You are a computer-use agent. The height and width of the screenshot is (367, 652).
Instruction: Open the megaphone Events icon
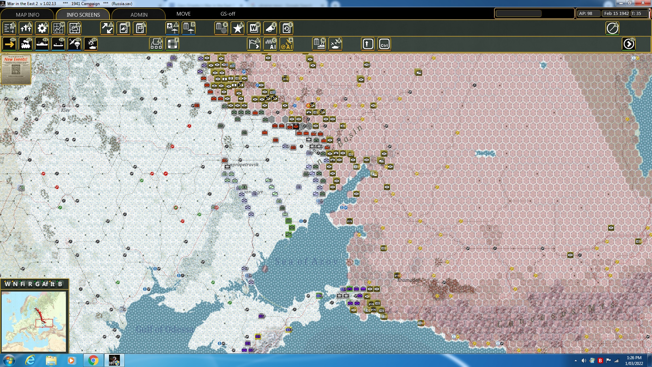[x=270, y=28]
